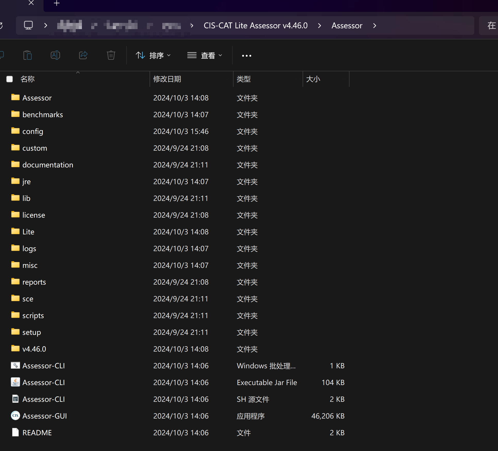Expand chevron after CIS-CAT Lite Assessor v4.46.0
Viewport: 498px width, 451px height.
coord(319,25)
